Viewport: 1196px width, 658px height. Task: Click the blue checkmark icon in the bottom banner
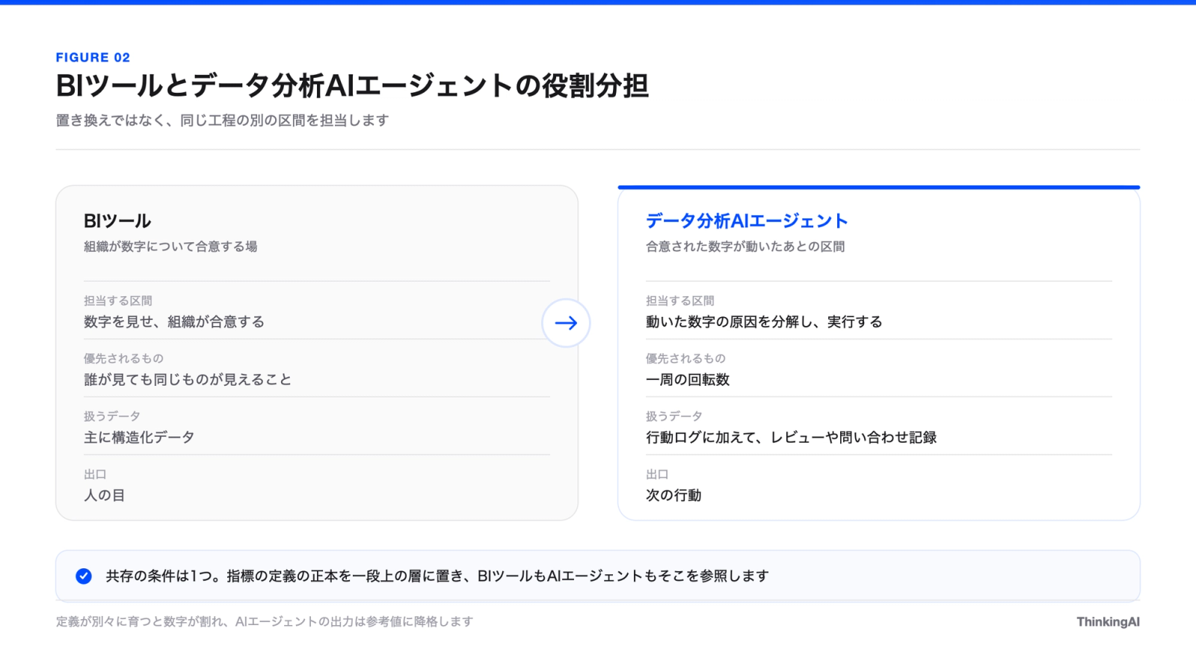(84, 576)
